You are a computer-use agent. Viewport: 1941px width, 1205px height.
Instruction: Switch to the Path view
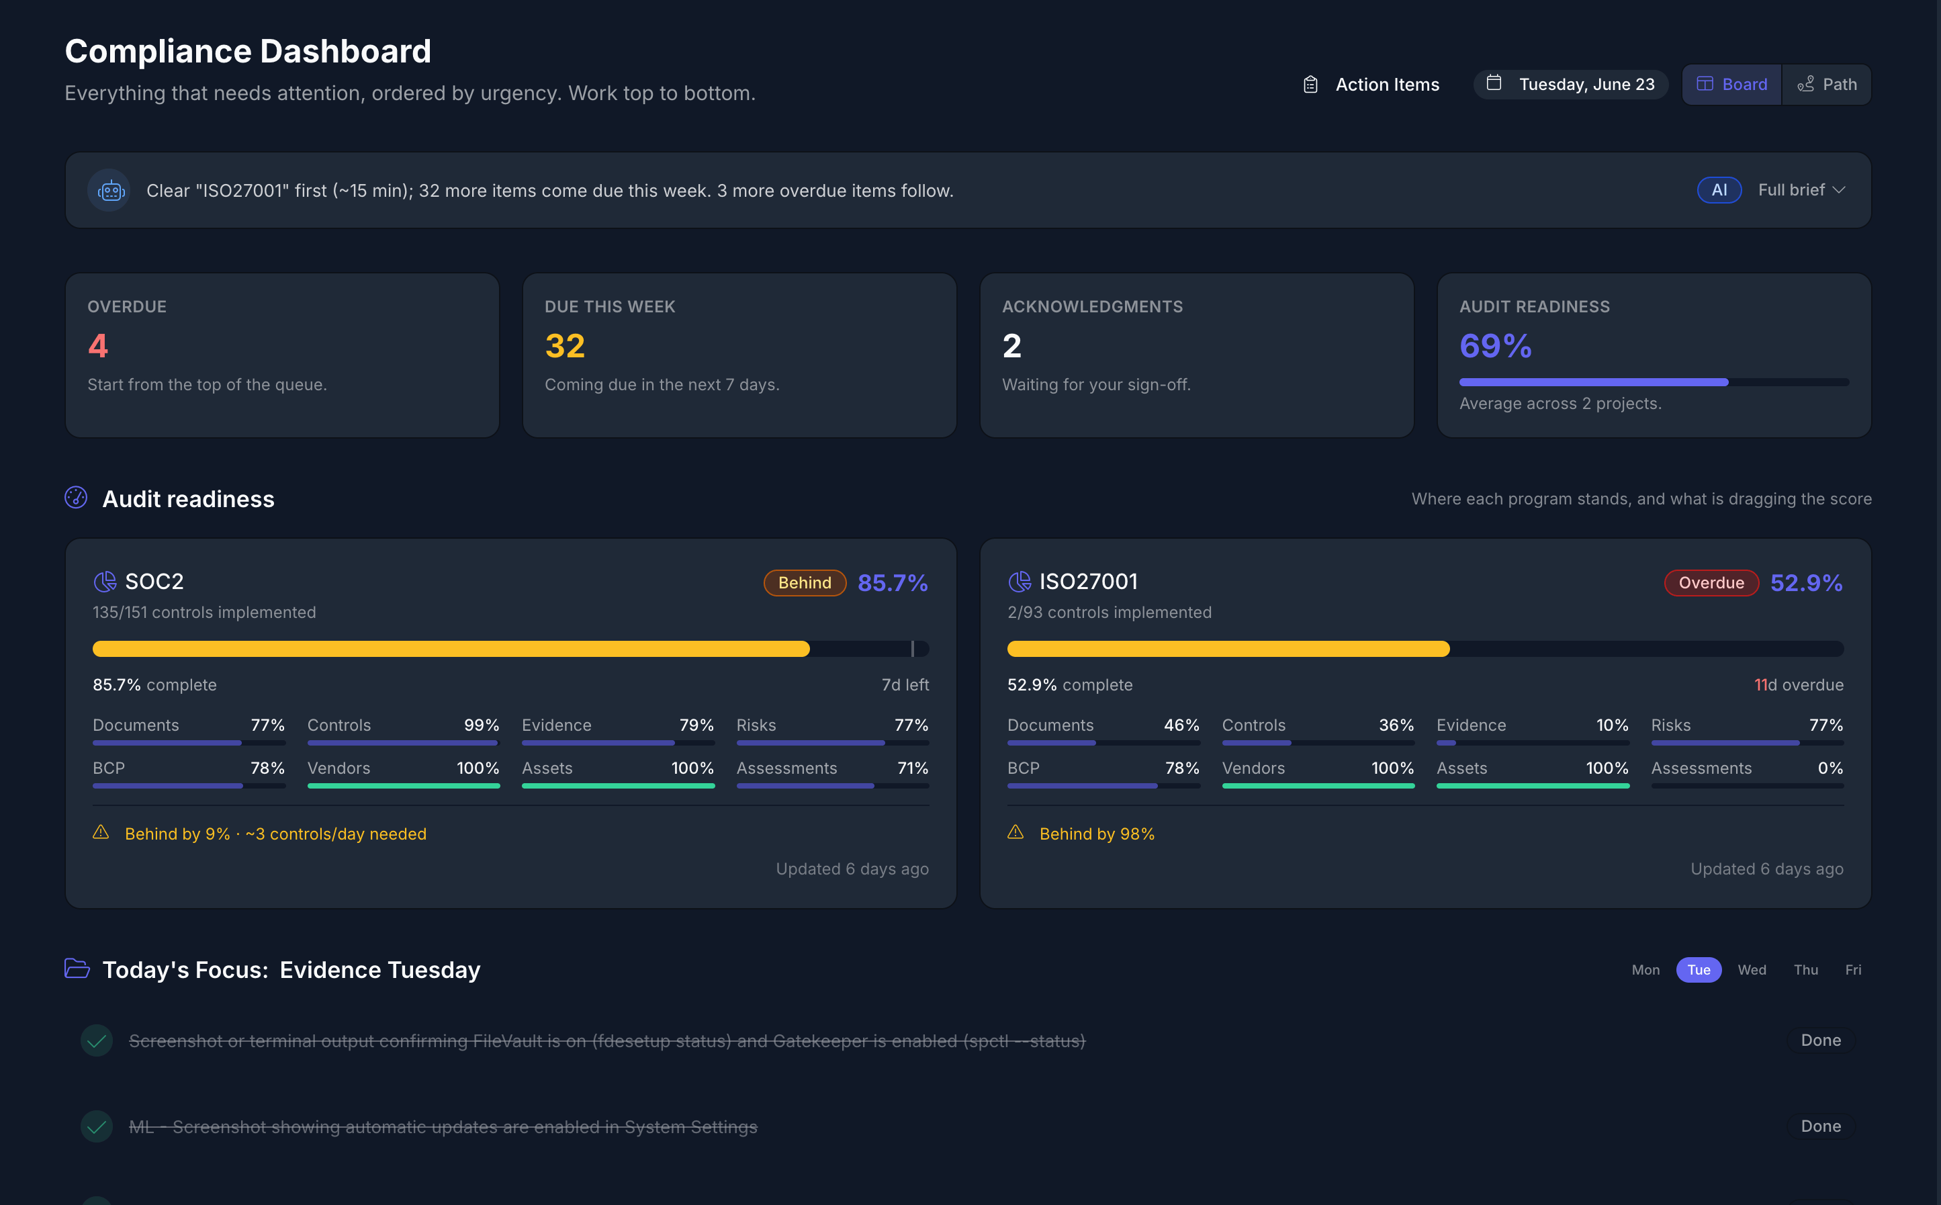point(1826,85)
